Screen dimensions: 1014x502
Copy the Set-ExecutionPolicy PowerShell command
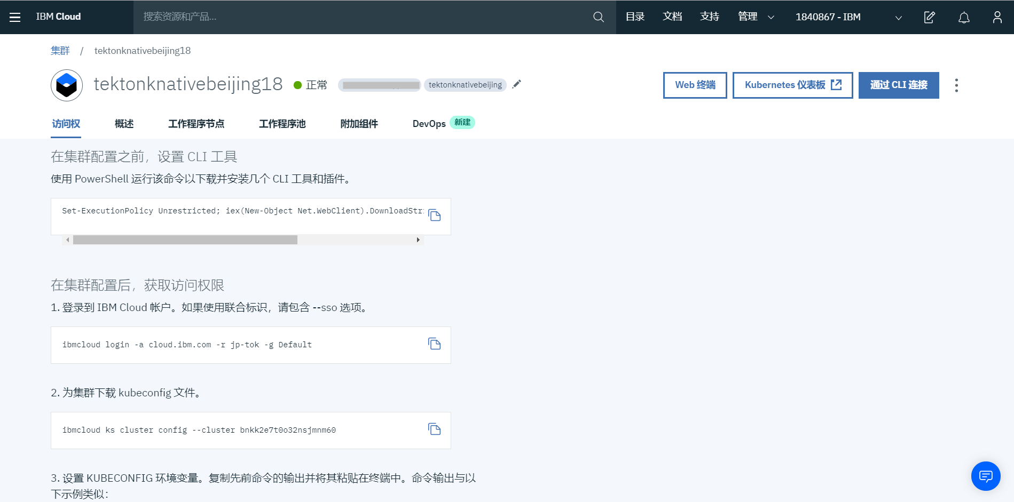(435, 216)
